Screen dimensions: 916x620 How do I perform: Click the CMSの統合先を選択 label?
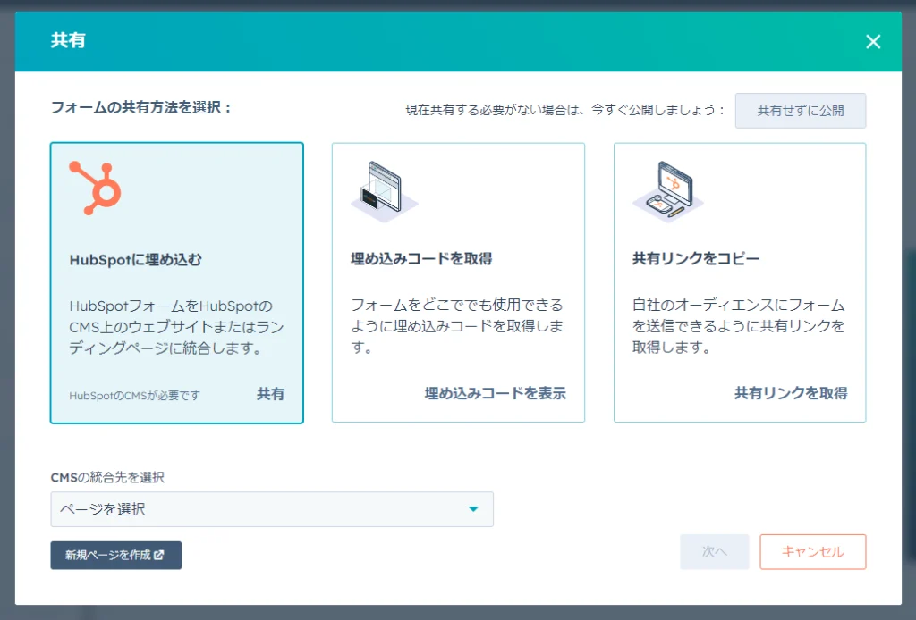107,477
